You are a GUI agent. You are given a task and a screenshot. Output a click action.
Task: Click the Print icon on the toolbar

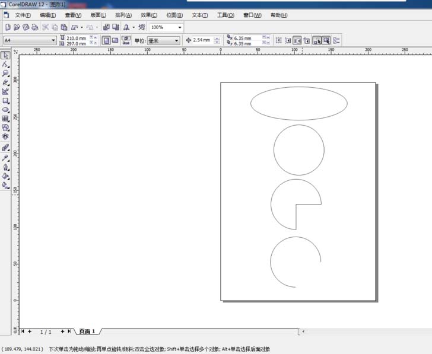point(35,27)
